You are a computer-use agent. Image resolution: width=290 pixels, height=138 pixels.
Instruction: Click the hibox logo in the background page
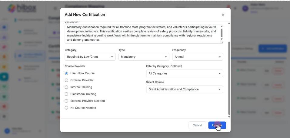[22, 8]
